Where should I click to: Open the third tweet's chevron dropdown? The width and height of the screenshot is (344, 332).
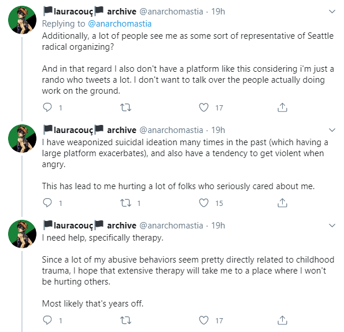[332, 226]
